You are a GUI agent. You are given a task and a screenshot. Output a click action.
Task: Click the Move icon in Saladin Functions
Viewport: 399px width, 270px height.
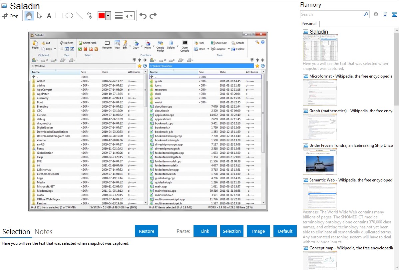pyautogui.click(x=148, y=45)
